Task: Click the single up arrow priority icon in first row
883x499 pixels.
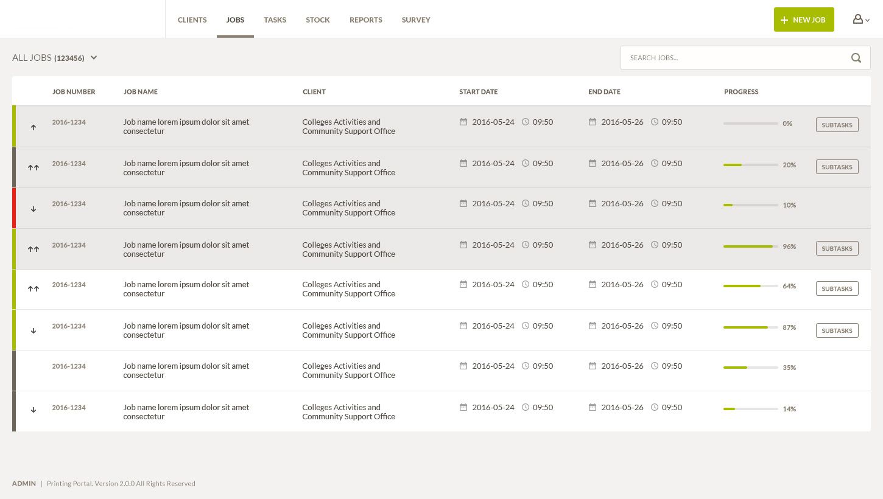Action: pos(33,127)
